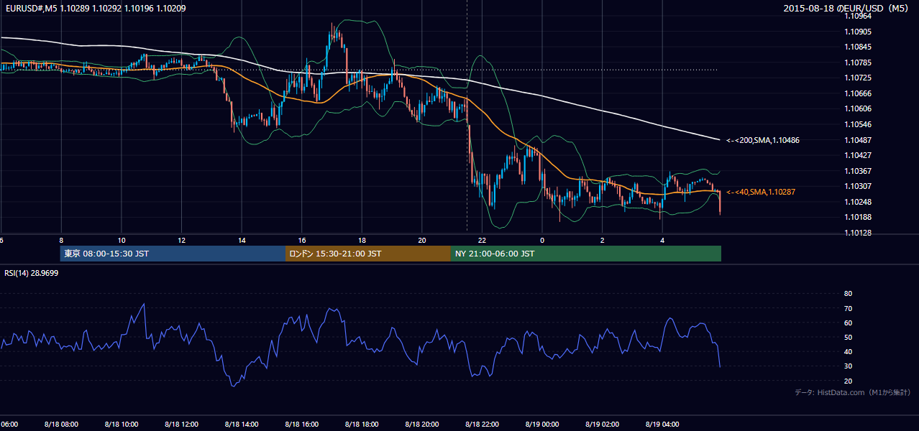Image resolution: width=919 pixels, height=431 pixels.
Task: Click the 8/18 08:00 time axis label
Action: click(61, 425)
